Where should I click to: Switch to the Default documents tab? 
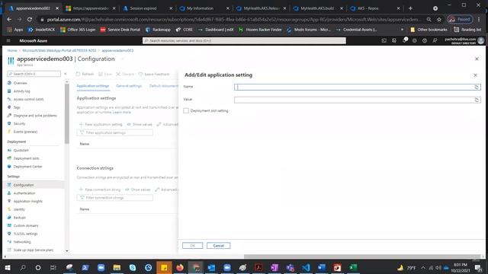(163, 86)
